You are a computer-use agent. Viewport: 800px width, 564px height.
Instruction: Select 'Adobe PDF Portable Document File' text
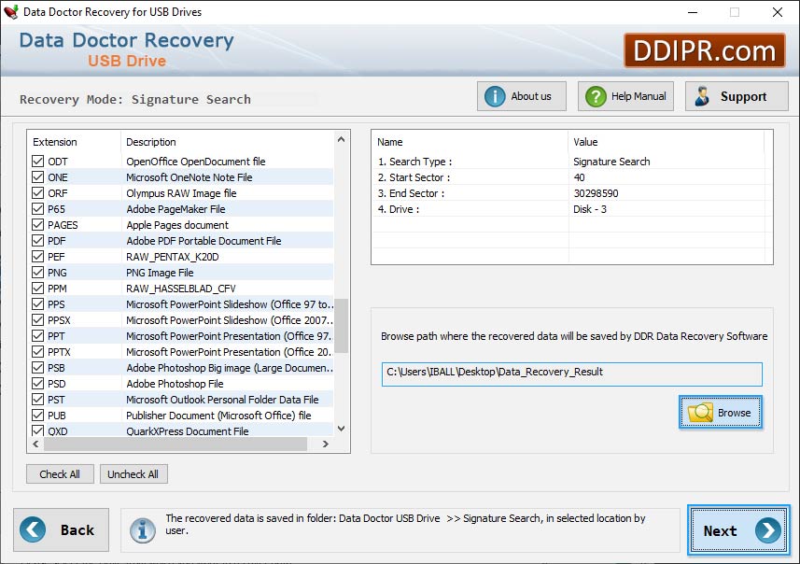coord(204,241)
